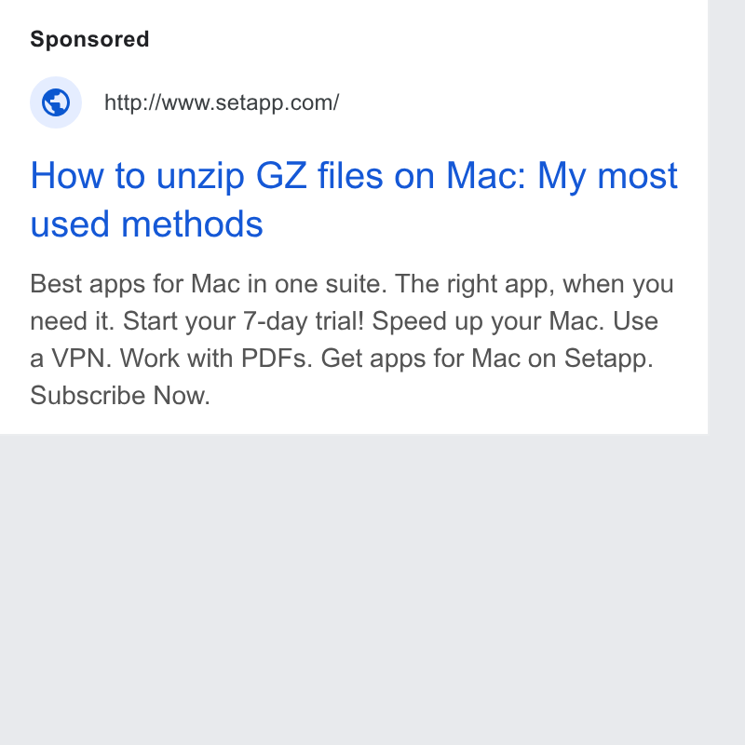Open the setapp.com URL text

(x=222, y=102)
